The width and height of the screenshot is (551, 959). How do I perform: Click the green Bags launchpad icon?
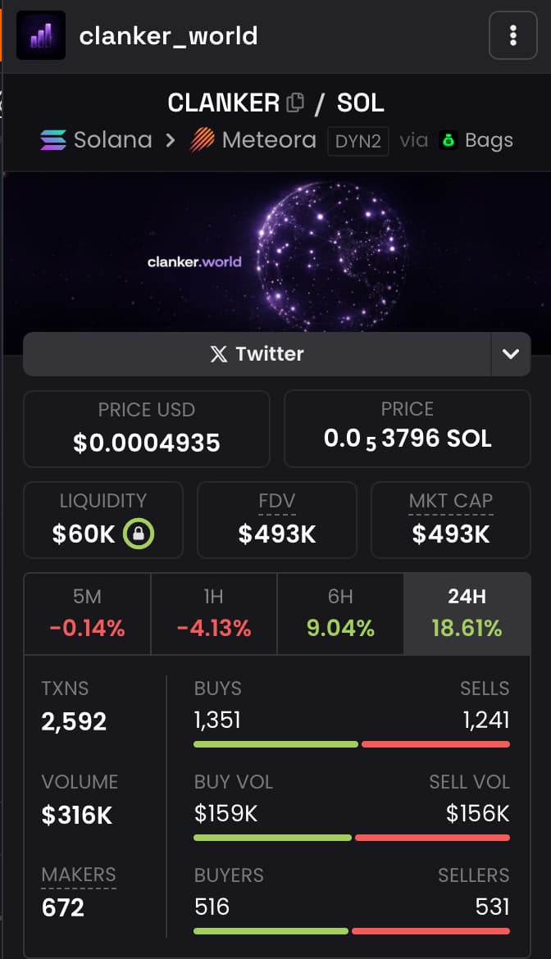click(448, 140)
